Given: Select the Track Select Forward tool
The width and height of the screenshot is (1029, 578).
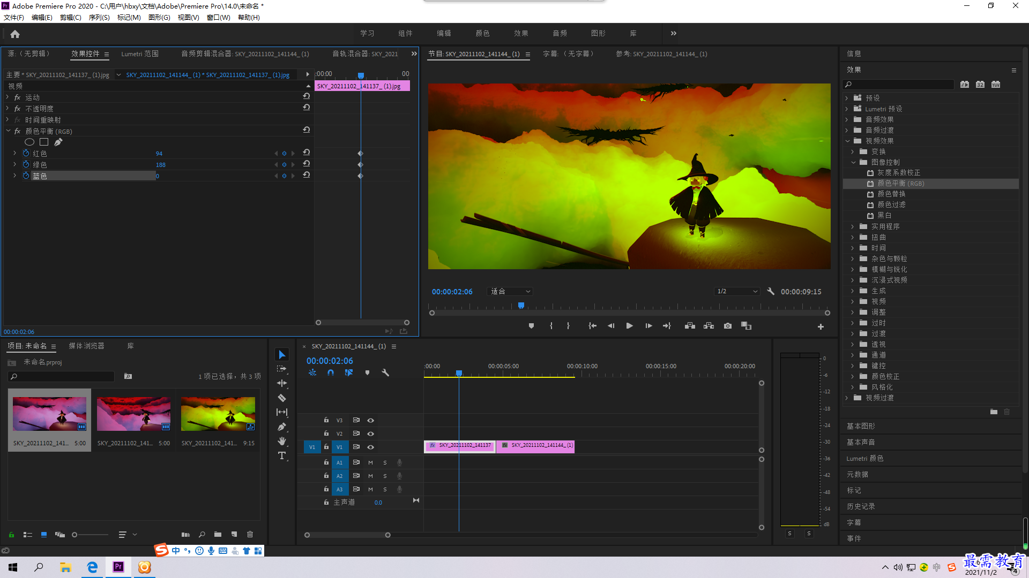Looking at the screenshot, I should (x=282, y=369).
